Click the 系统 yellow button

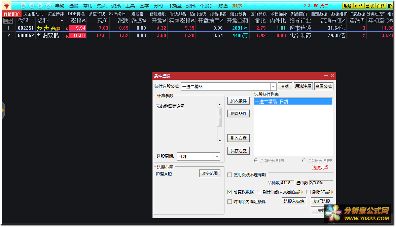tap(347, 6)
